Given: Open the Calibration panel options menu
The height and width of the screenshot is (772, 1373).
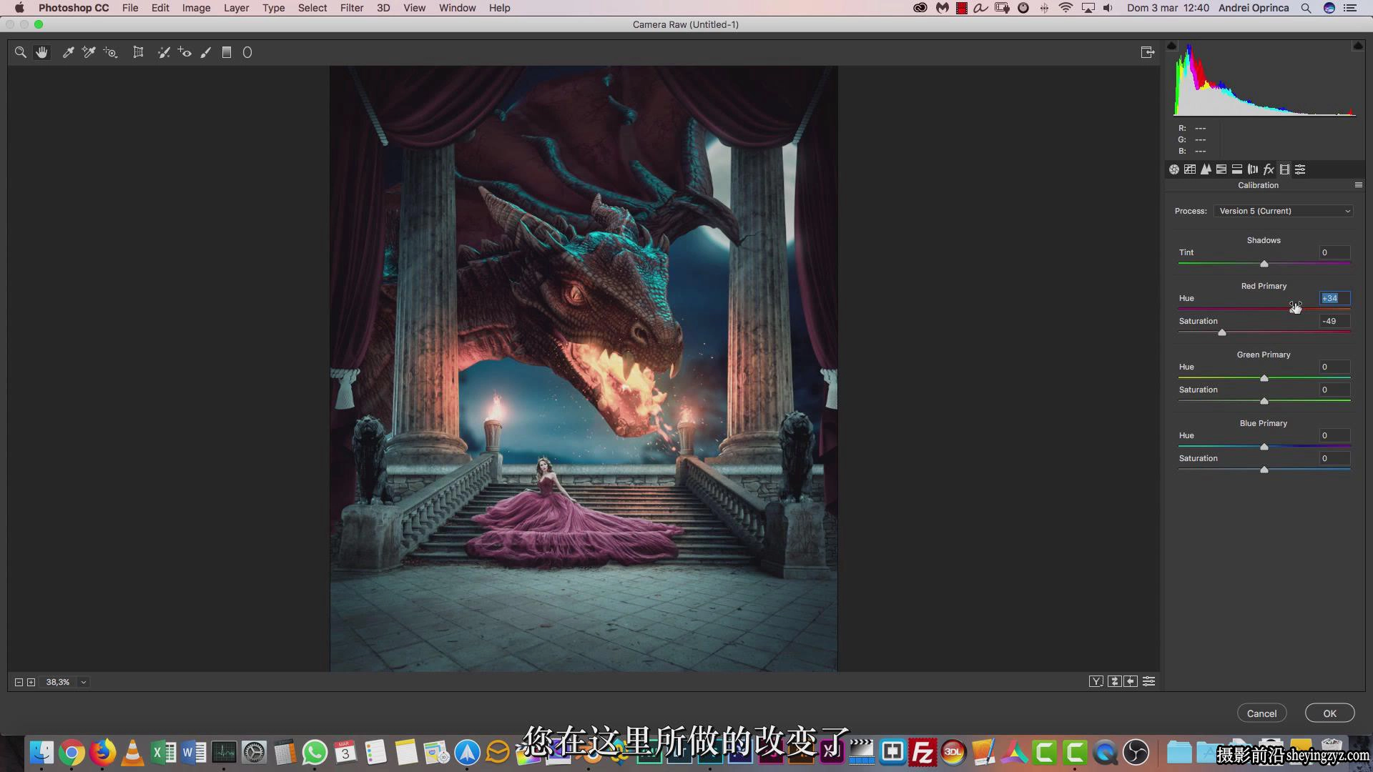Looking at the screenshot, I should [x=1359, y=185].
